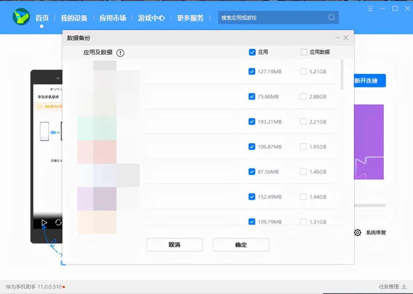
Task: Open the 应用市场 menu item
Action: [x=113, y=18]
